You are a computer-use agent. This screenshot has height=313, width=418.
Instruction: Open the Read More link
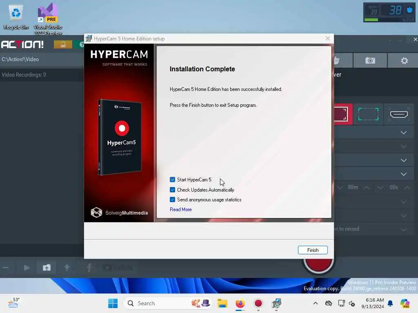point(181,209)
